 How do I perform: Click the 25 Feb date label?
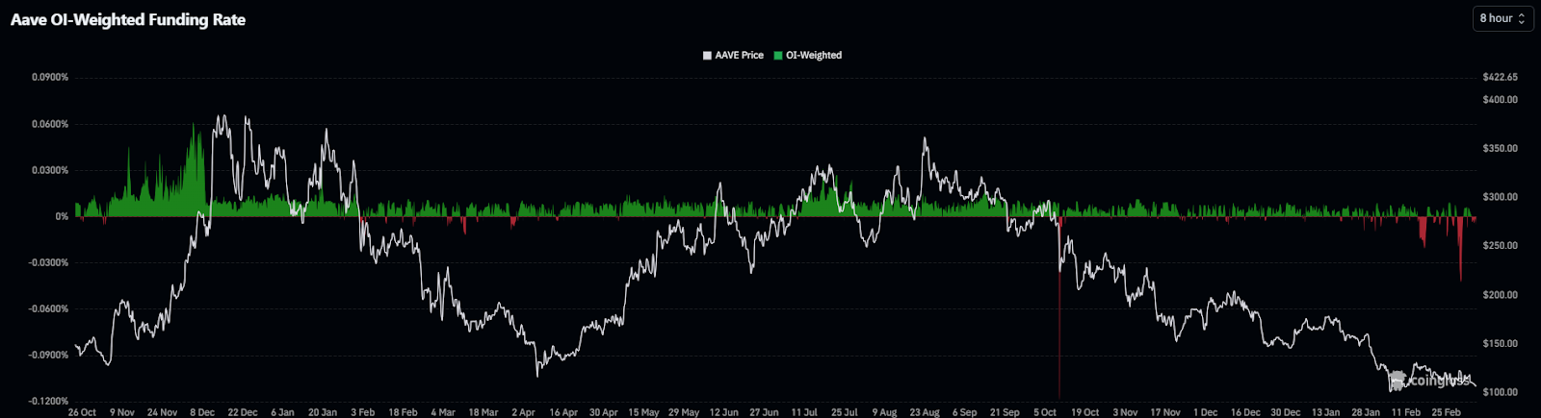point(1446,412)
